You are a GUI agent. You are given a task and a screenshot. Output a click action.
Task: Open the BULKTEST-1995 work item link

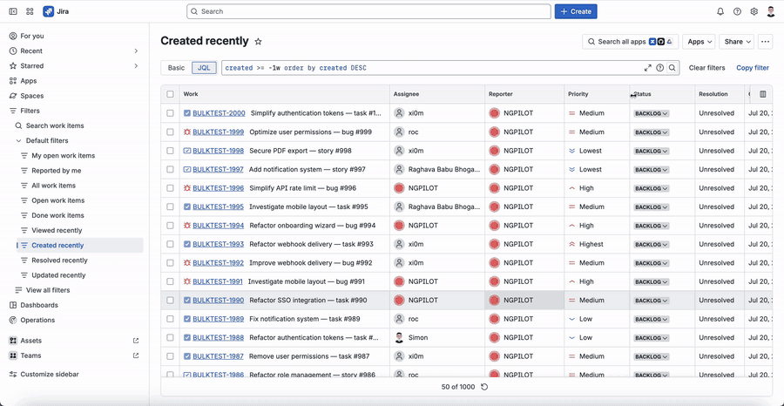(218, 206)
